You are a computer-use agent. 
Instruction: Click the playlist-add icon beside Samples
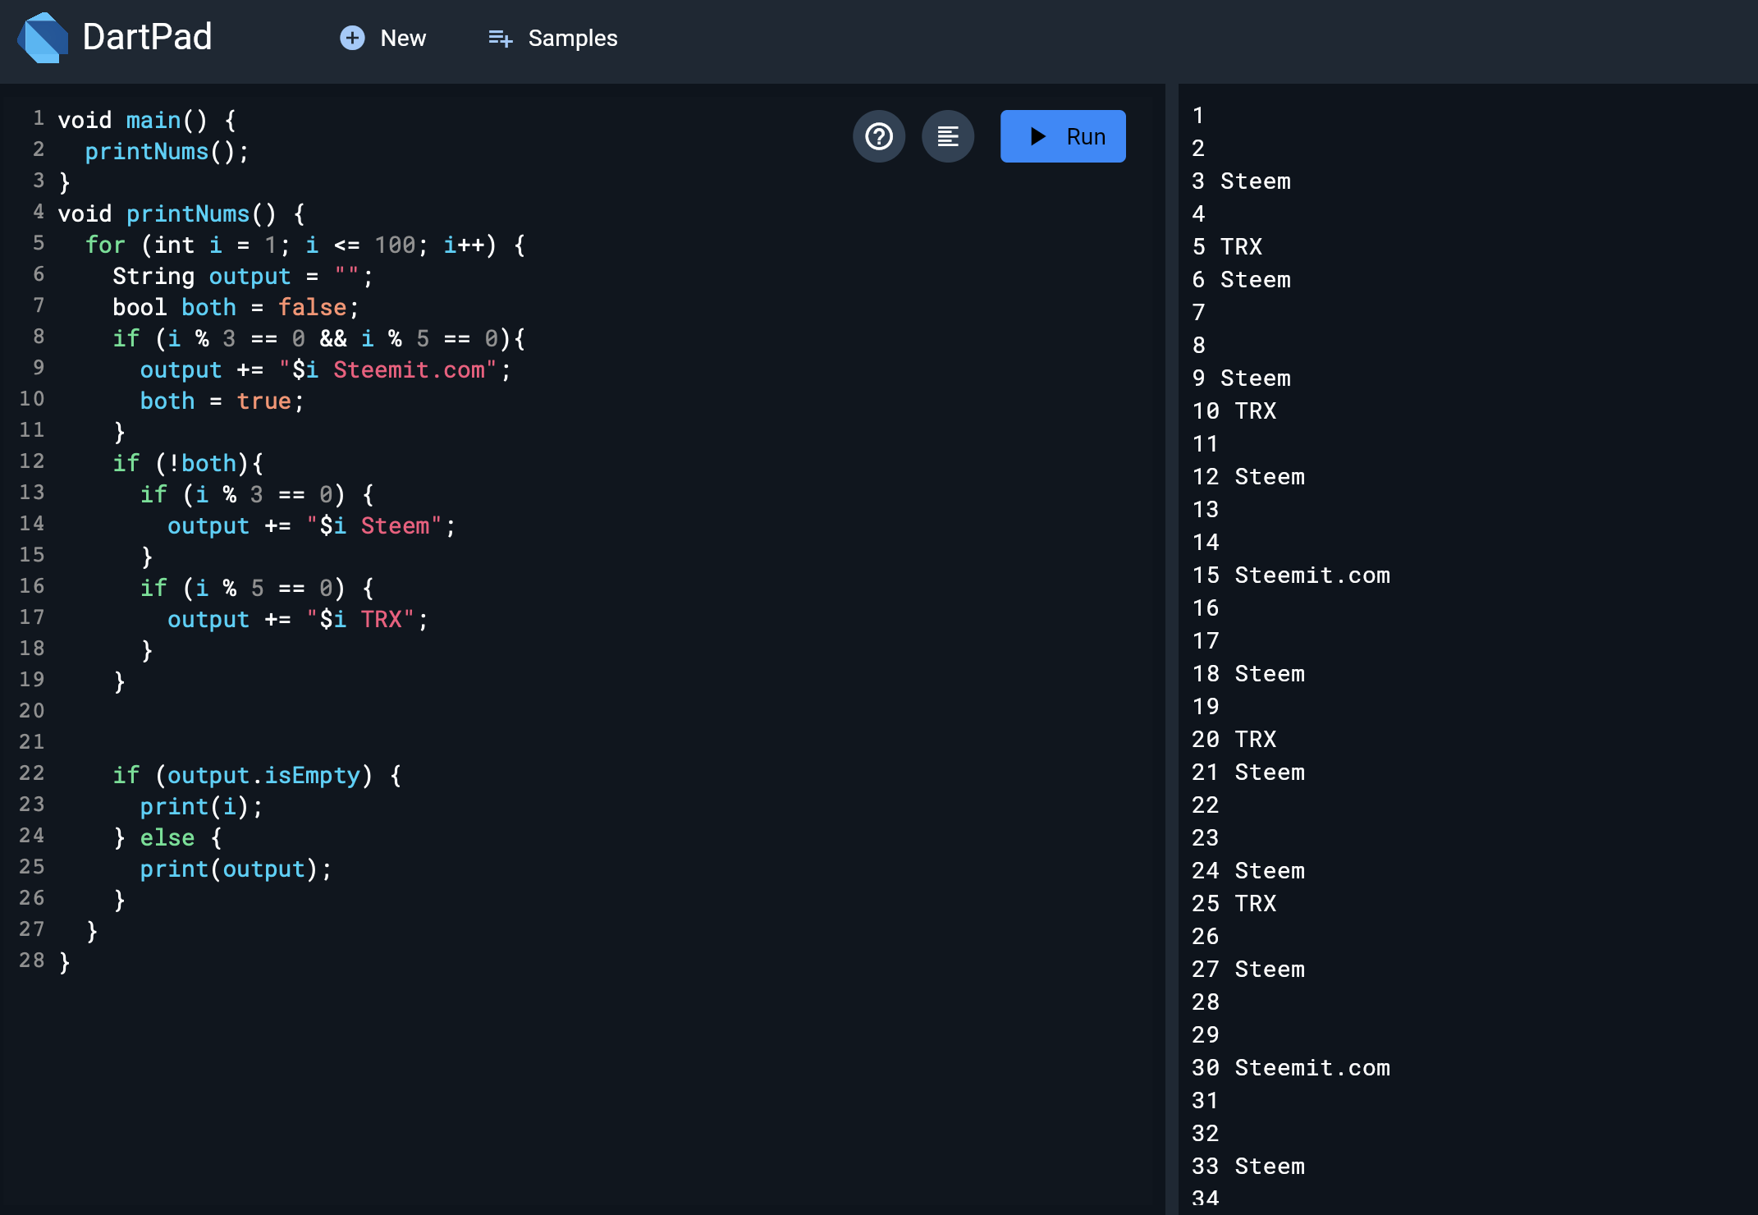(x=500, y=38)
